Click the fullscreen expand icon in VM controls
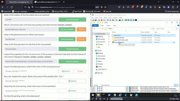The image size is (180, 101). 93,99
